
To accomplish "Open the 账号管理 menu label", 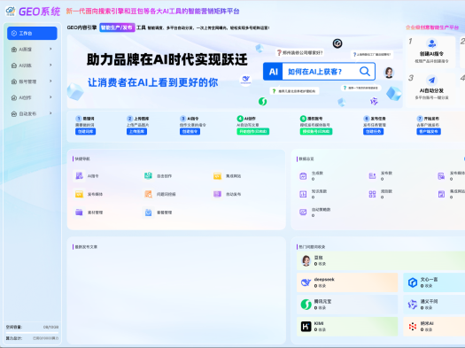I will click(27, 81).
